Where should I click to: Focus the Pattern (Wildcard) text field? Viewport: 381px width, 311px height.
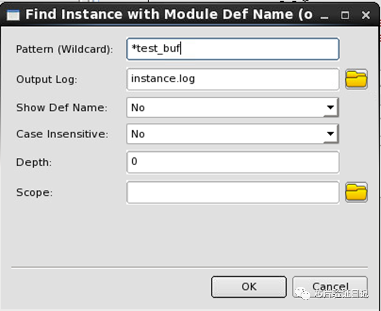pos(232,49)
